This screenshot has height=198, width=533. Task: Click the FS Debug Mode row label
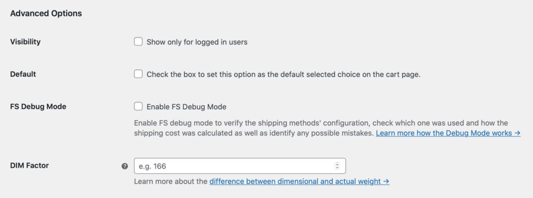tap(38, 106)
